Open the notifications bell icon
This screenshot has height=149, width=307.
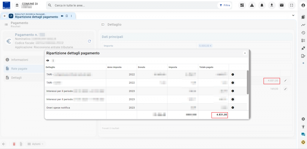(262, 5)
